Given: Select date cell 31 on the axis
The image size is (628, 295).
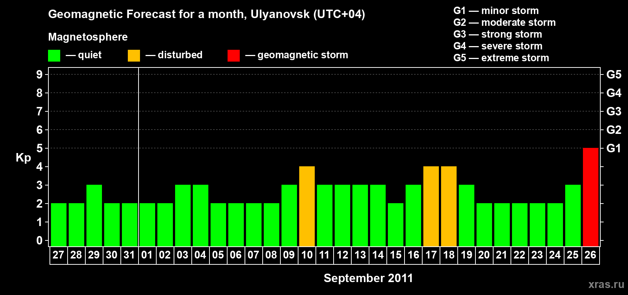Looking at the screenshot, I should tap(129, 255).
